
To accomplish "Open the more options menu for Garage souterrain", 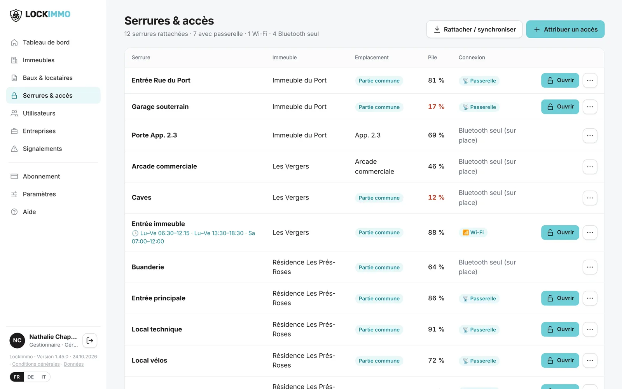I will [590, 107].
